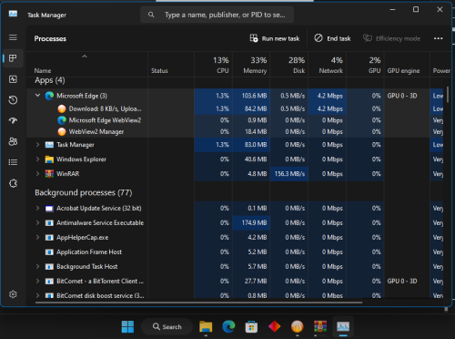Expand Antimalware Service Executable row
The image size is (455, 339).
[x=37, y=222]
